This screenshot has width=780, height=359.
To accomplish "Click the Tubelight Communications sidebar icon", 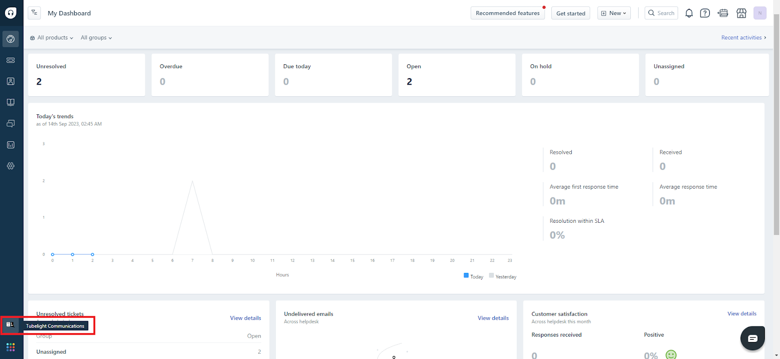I will click(10, 324).
